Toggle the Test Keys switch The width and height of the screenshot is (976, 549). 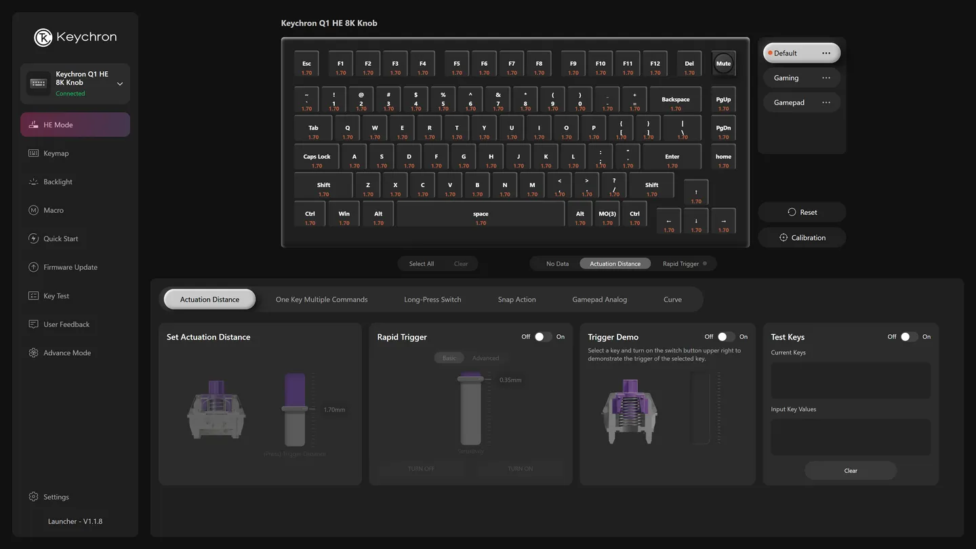pyautogui.click(x=909, y=337)
